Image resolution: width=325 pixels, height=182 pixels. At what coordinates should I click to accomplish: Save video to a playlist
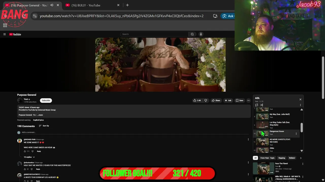(x=239, y=100)
